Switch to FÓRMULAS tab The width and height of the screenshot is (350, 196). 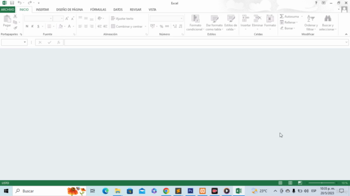[98, 10]
